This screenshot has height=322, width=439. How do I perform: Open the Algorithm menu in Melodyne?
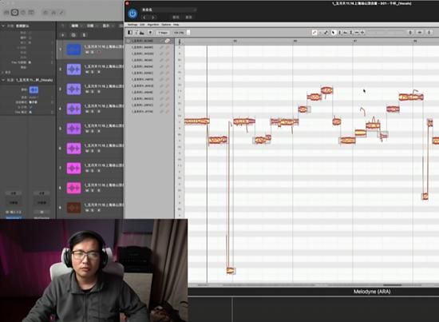click(x=153, y=25)
